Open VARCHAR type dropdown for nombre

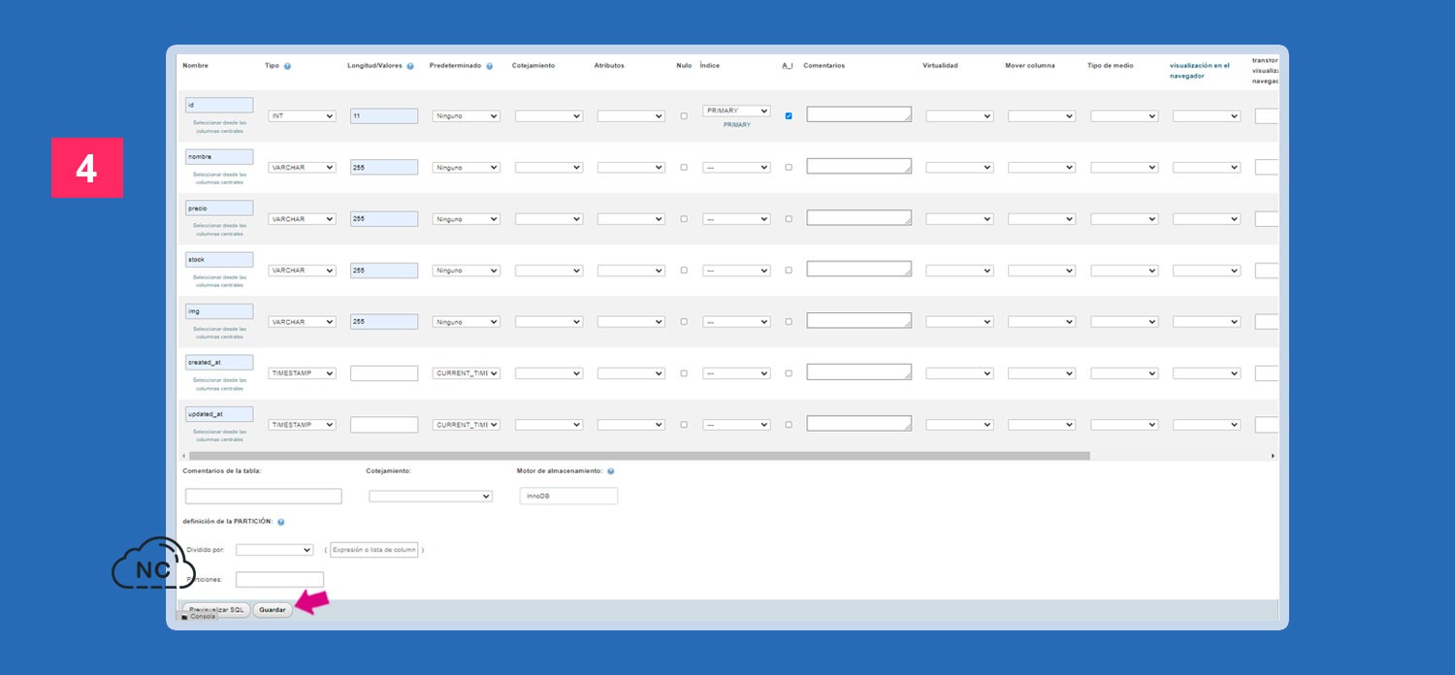point(303,168)
